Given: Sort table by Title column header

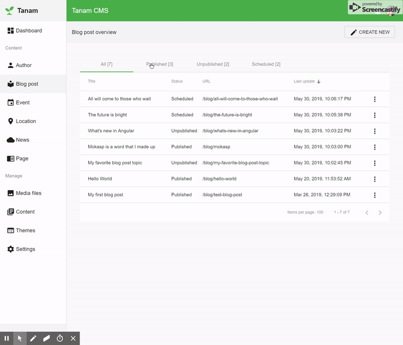Looking at the screenshot, I should point(92,81).
